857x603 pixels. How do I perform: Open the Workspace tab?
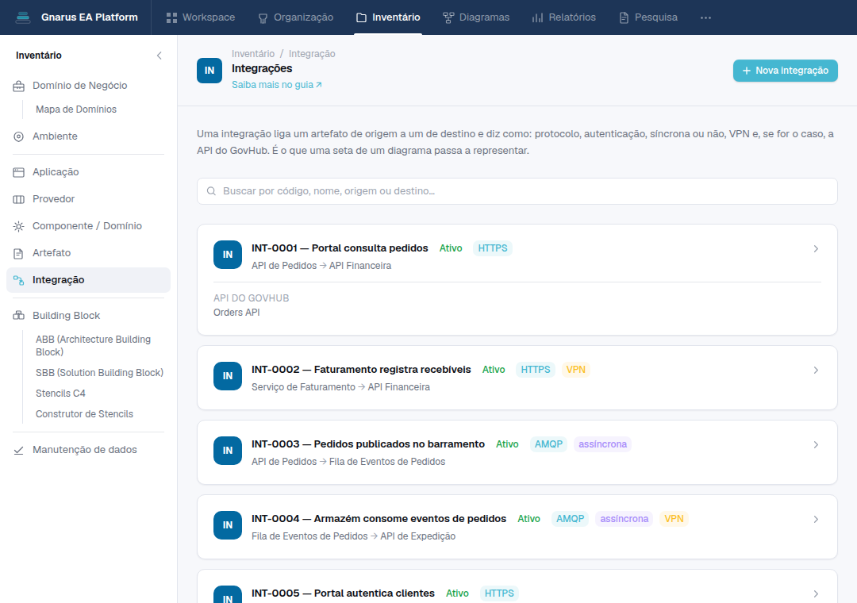[x=201, y=17]
